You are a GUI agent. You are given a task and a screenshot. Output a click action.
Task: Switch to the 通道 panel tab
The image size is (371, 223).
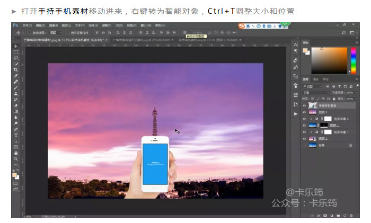(316, 79)
